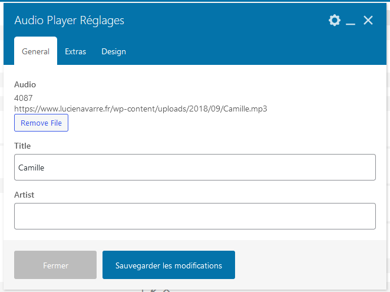The image size is (390, 292).
Task: Click the blue header bar beside Design tab
Action: tap(249, 51)
